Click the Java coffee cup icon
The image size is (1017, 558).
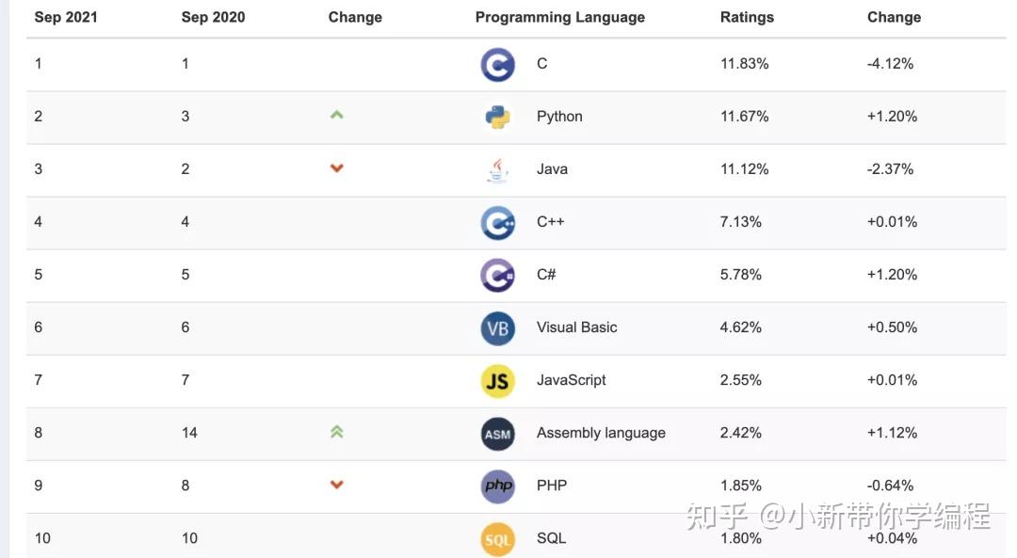[497, 169]
